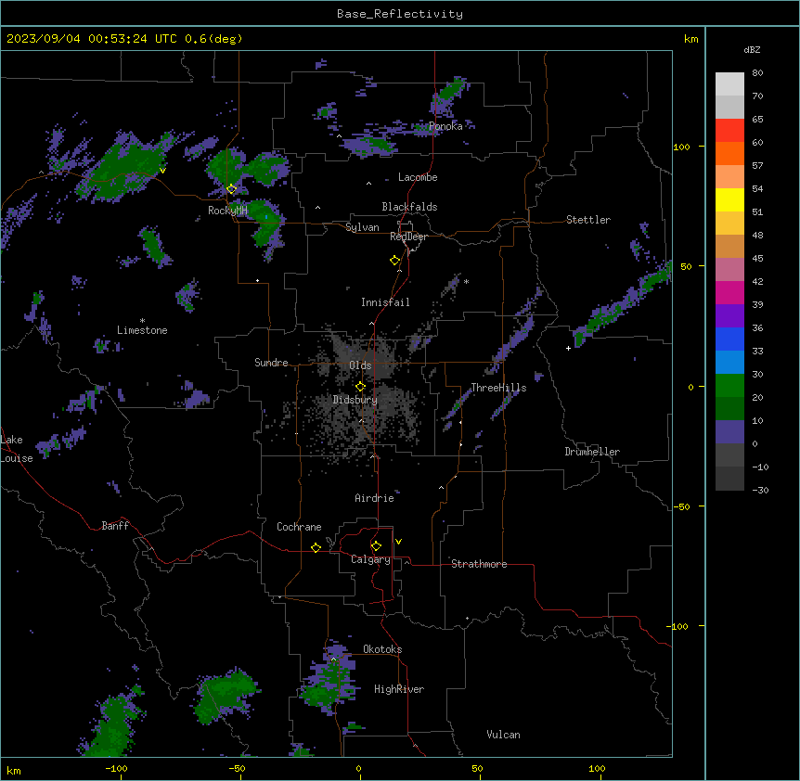Click the Airdrie city label
The width and height of the screenshot is (800, 781).
point(374,498)
